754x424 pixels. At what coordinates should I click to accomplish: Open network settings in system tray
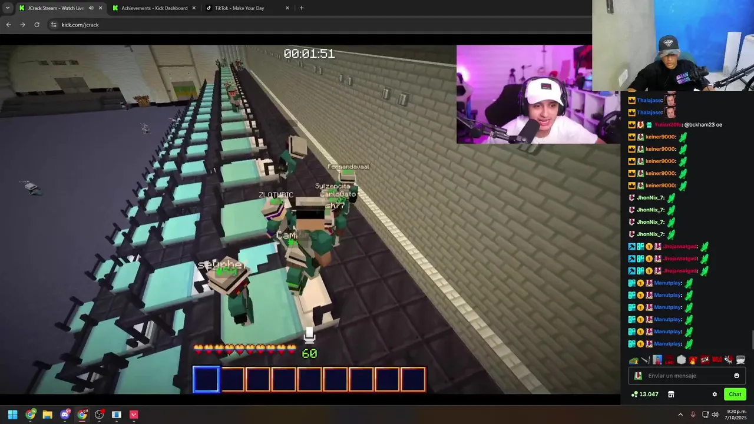[705, 415]
